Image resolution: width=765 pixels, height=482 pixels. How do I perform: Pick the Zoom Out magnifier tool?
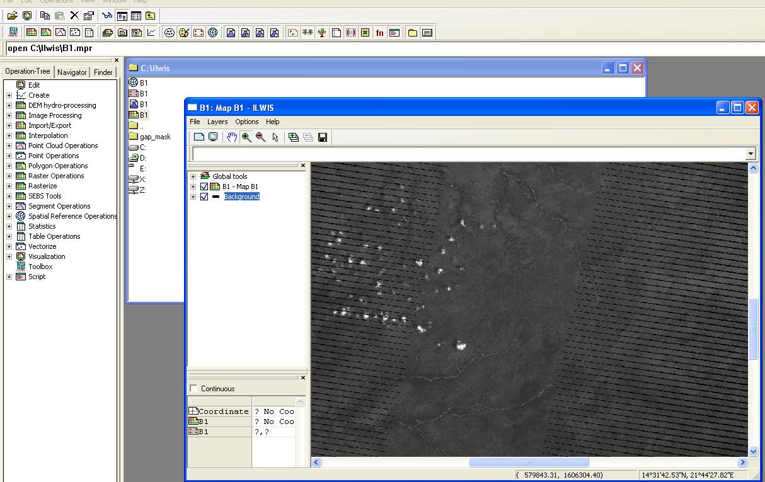[x=260, y=137]
